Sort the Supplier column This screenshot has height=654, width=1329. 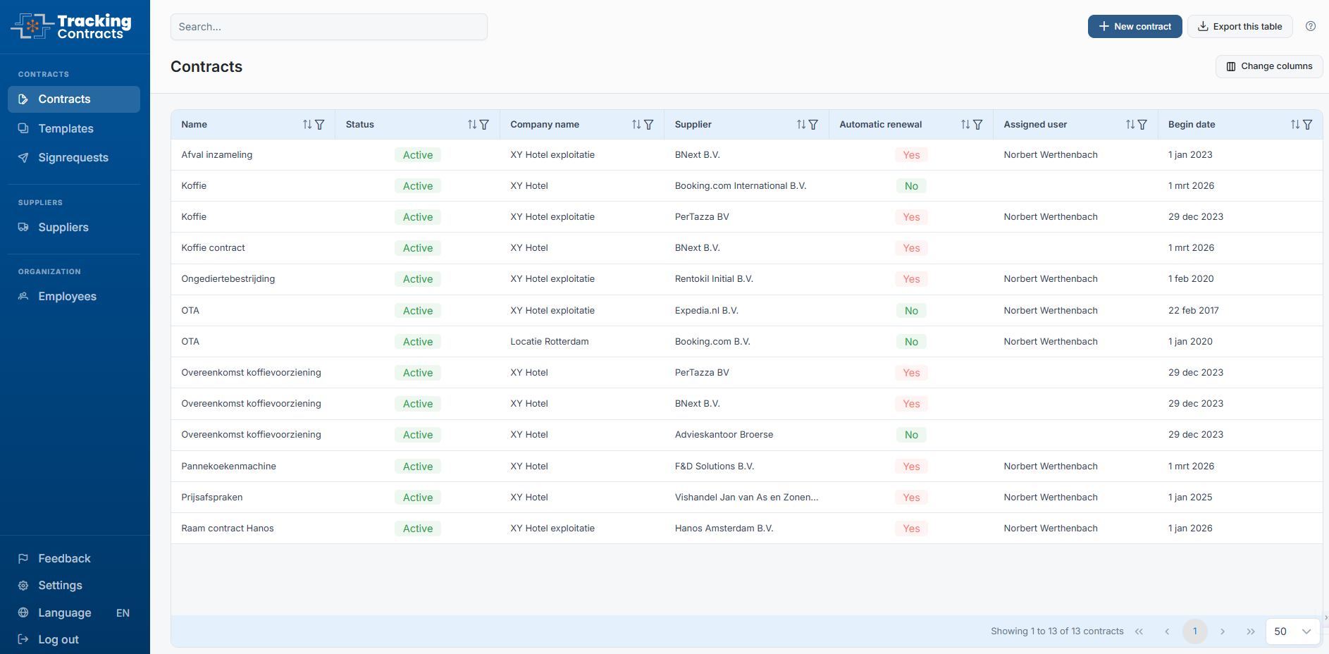coord(801,125)
